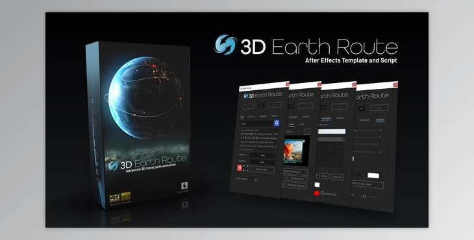The image size is (474, 240).
Task: Click the red square icon in the search panel
Action: [x=240, y=167]
